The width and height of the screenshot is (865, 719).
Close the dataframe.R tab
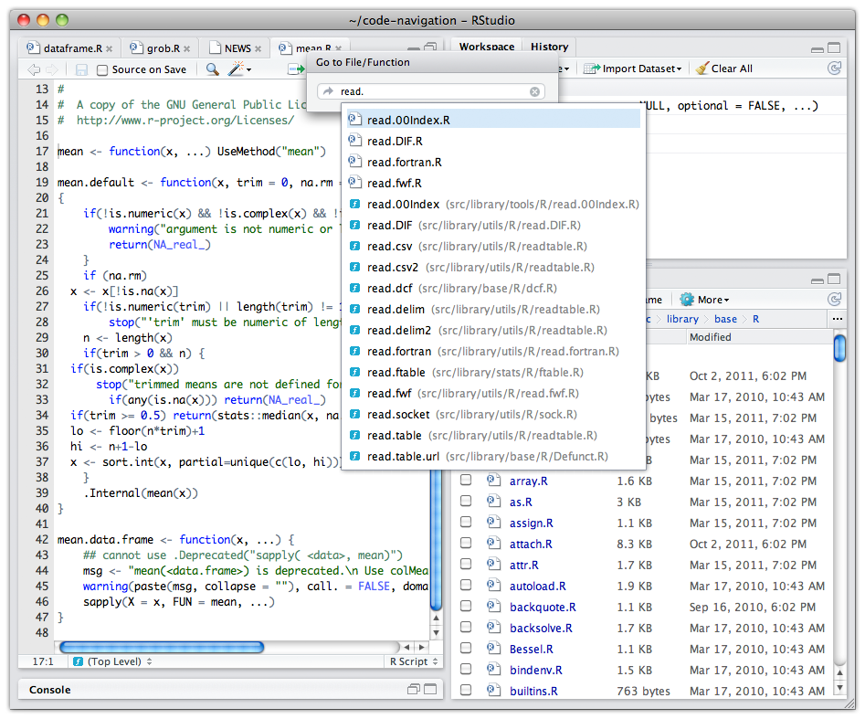point(109,48)
